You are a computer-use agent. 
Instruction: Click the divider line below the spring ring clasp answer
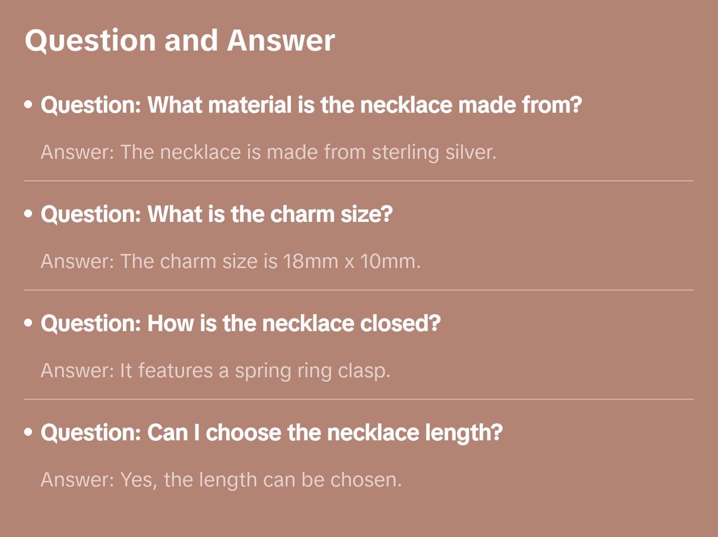coord(359,399)
